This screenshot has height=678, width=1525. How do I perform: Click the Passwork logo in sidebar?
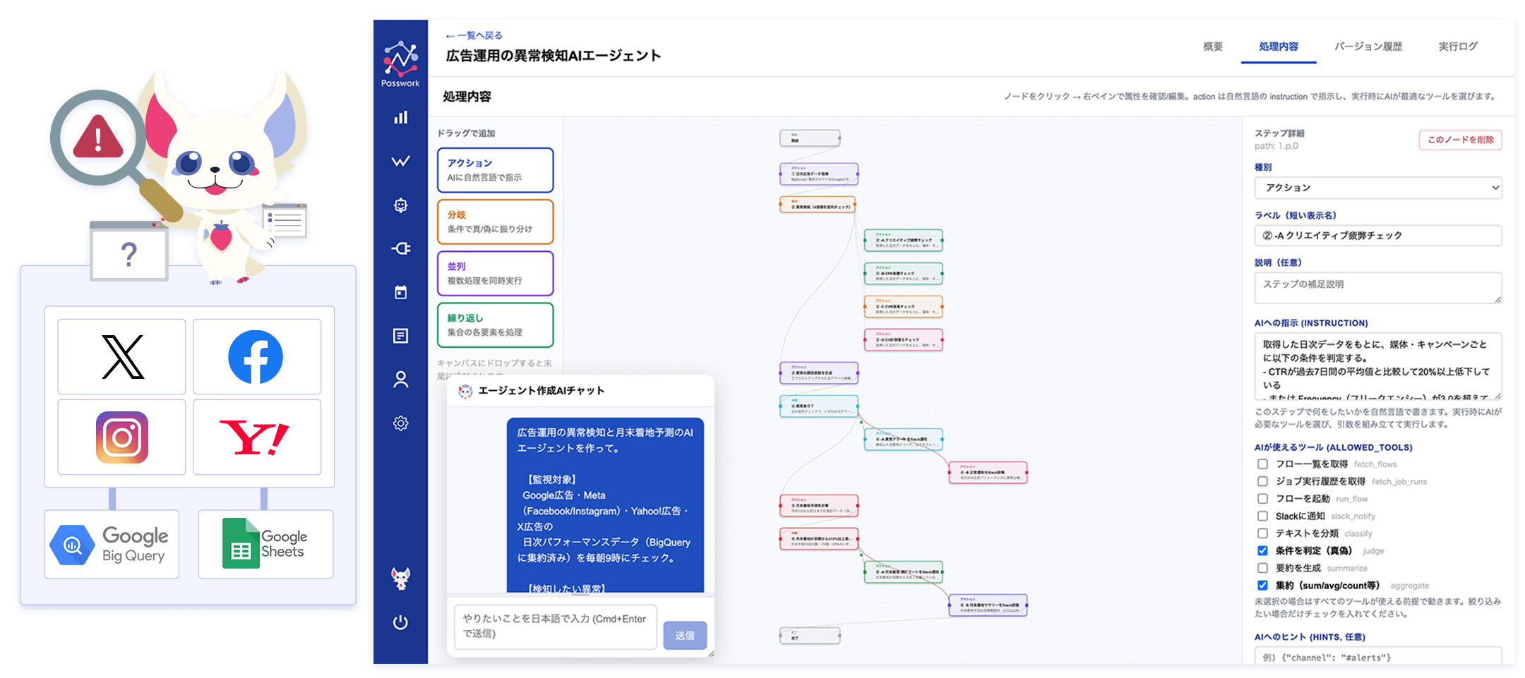(400, 63)
